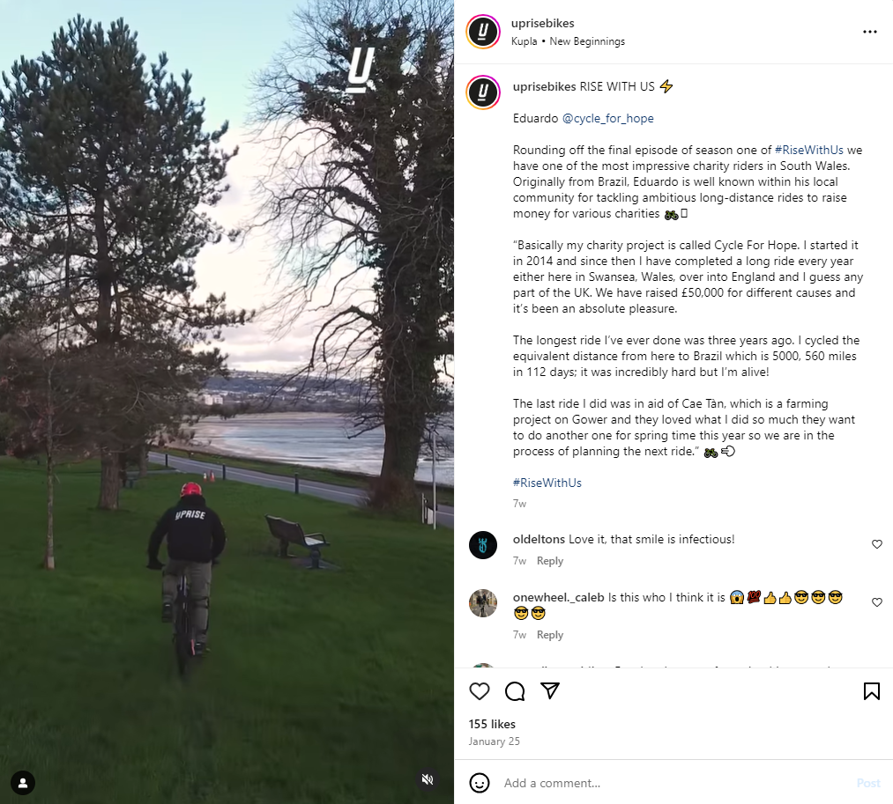Open Kupla New Beginnings audio link
The image size is (893, 804).
[x=568, y=41]
